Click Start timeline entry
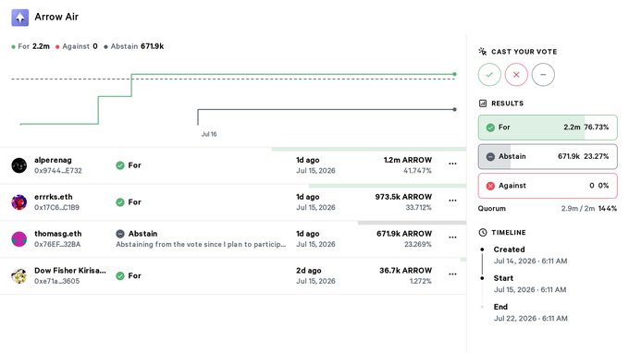This screenshot has height=353, width=629. pos(530,284)
